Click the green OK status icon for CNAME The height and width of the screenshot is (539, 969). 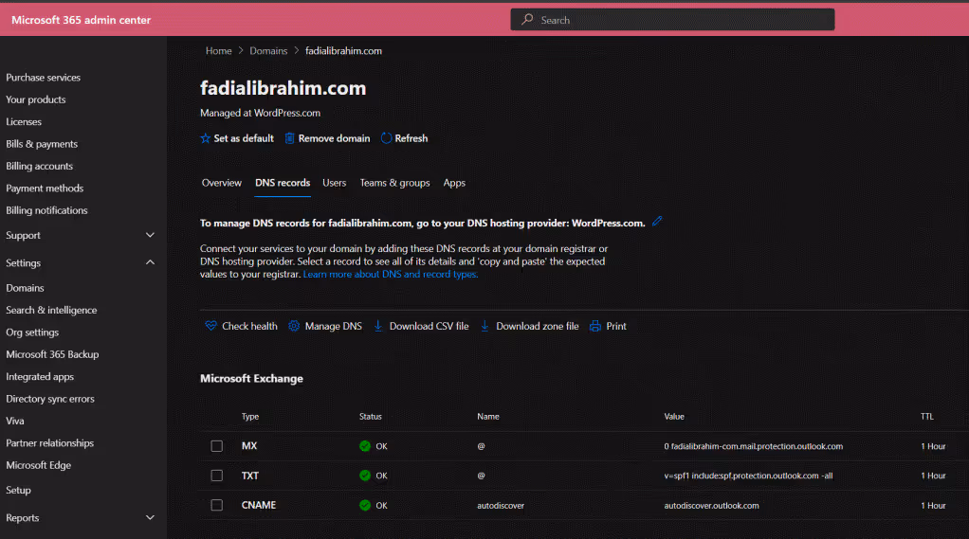coord(365,505)
